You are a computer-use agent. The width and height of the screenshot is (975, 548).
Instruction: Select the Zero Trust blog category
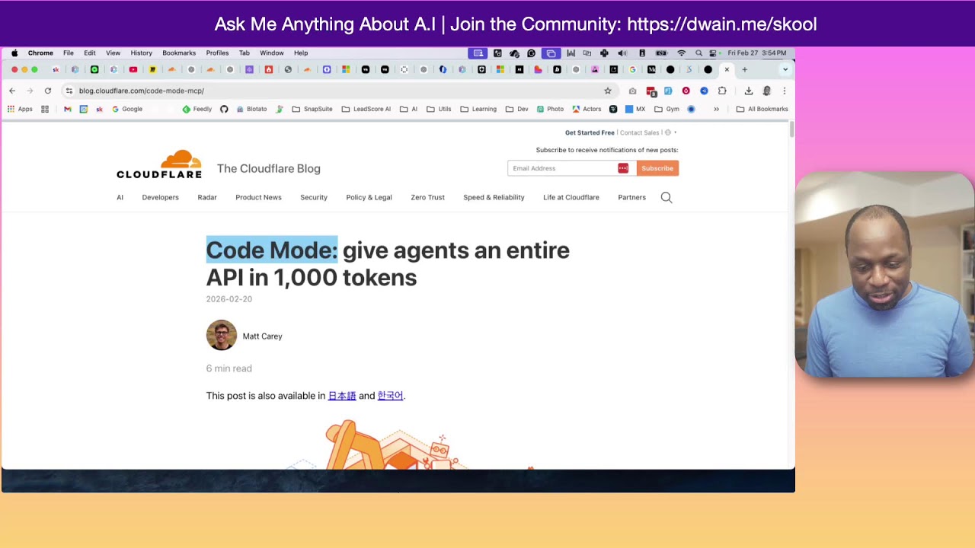(427, 197)
